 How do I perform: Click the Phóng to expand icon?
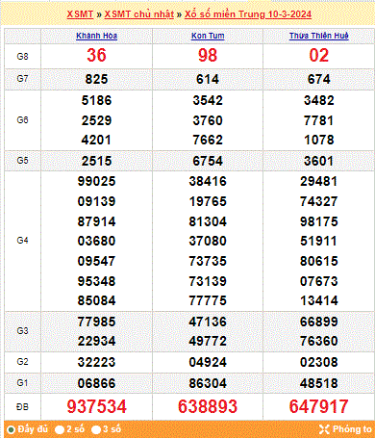tap(324, 429)
